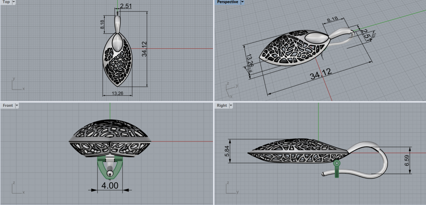Select the Perspective viewport title label
The image size is (426, 205).
click(228, 2)
